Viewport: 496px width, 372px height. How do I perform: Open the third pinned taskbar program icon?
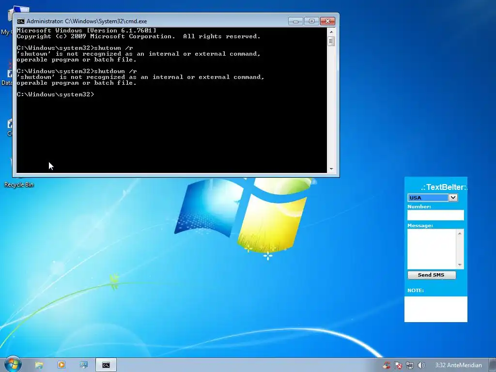(83, 365)
